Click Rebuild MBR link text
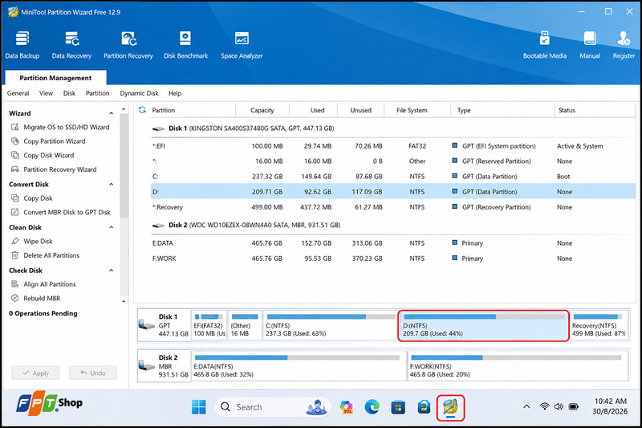Screen dimensions: 642x428 point(42,298)
